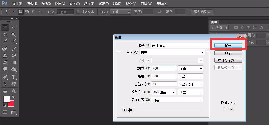Viewport: 269px width, 125px height.
Task: Open the 图层(L) menu
Action: tap(60, 4)
